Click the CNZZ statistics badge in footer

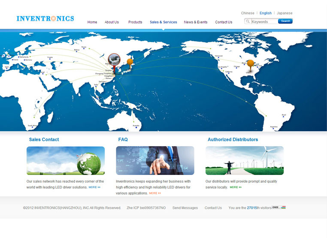tap(279, 208)
